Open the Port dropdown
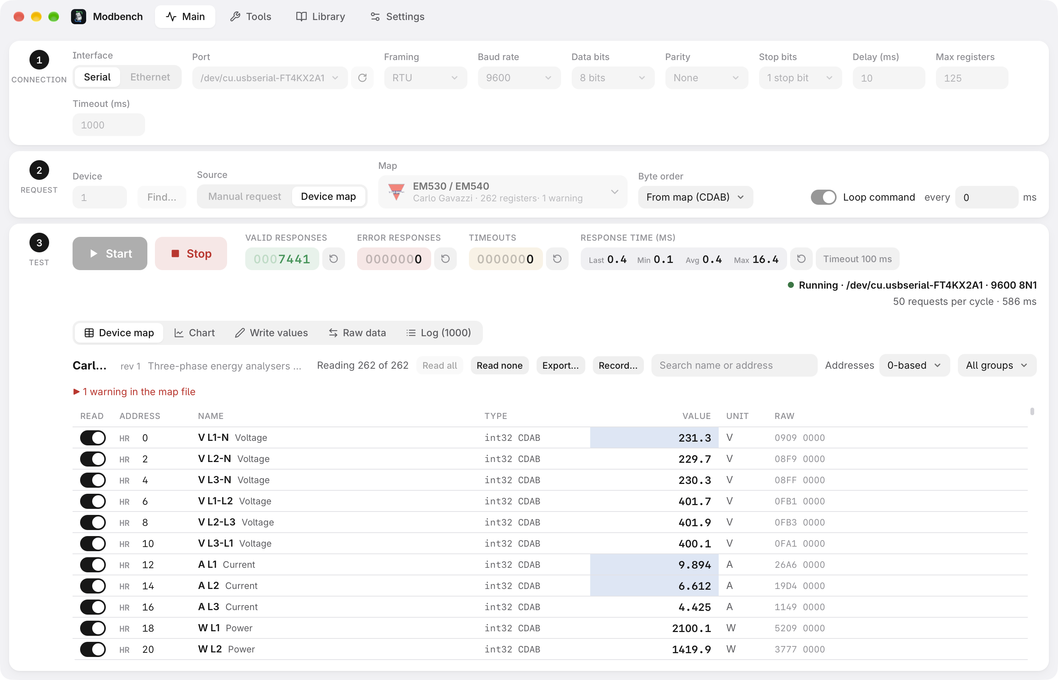 270,78
